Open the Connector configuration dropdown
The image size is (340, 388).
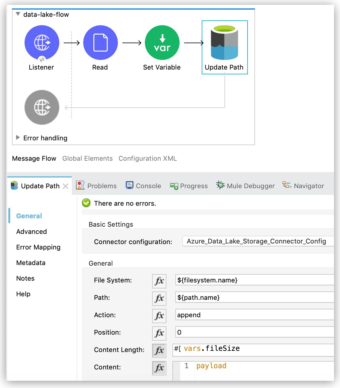point(257,241)
